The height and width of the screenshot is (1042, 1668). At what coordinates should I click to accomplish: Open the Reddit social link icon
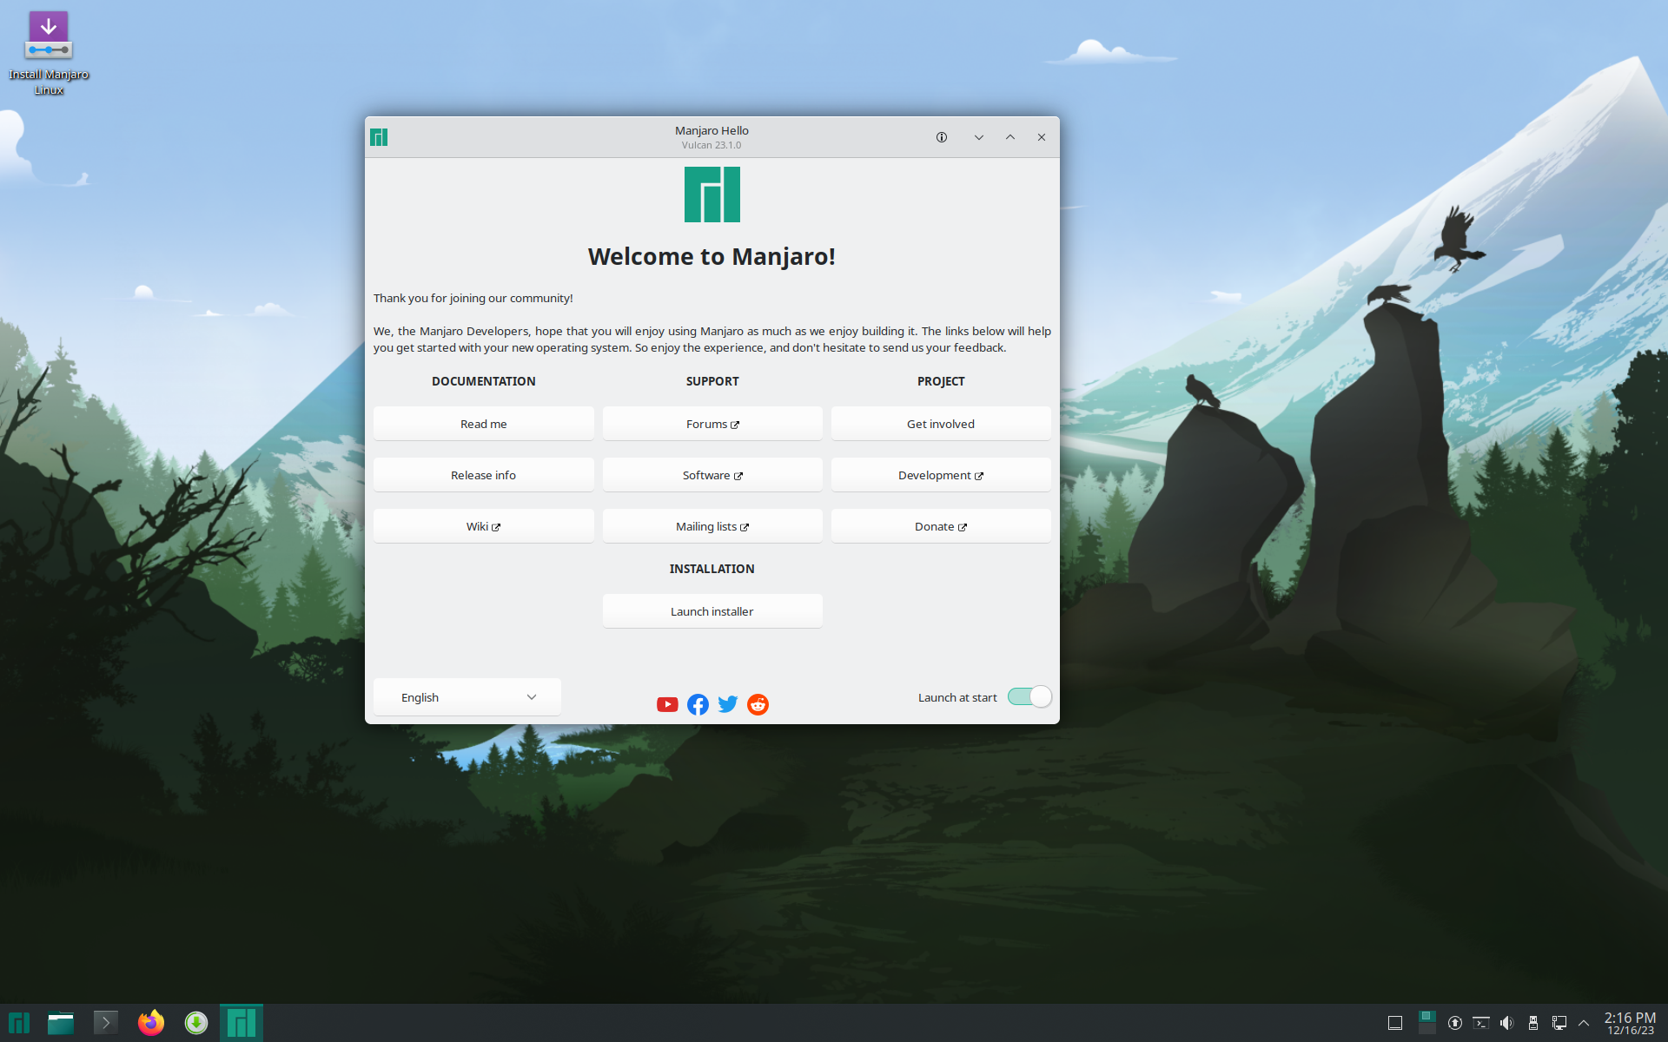[x=758, y=704]
